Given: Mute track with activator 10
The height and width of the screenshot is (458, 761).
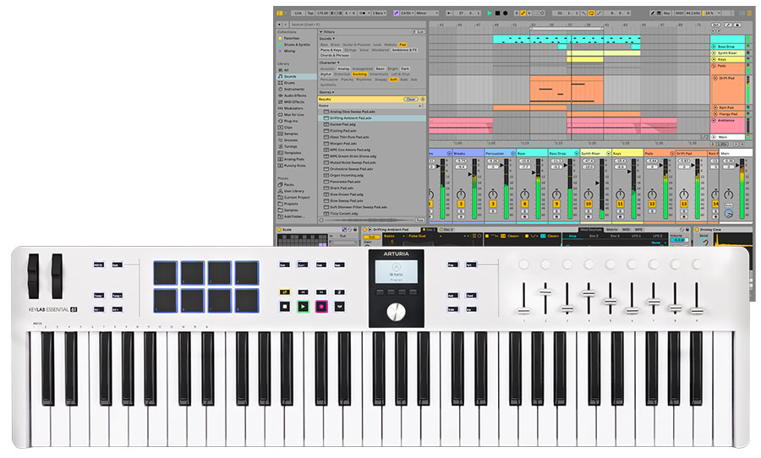Looking at the screenshot, I should [x=589, y=204].
